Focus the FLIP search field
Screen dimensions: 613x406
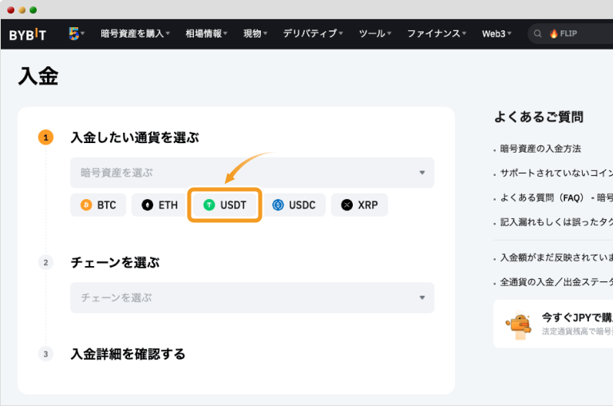tap(571, 34)
